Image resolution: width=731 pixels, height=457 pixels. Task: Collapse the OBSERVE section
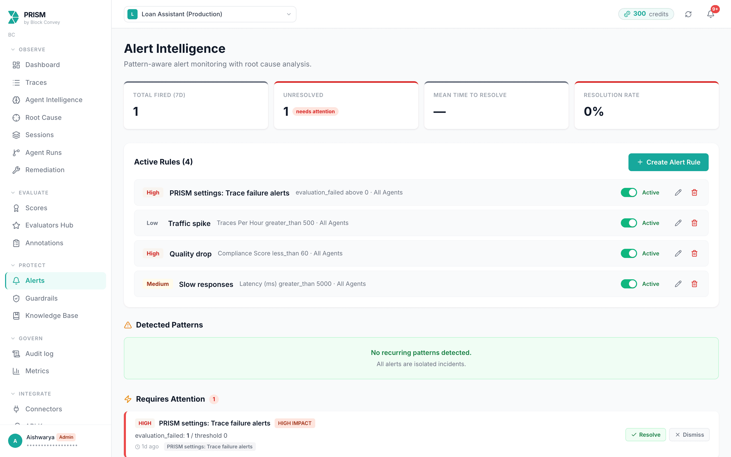click(x=28, y=50)
